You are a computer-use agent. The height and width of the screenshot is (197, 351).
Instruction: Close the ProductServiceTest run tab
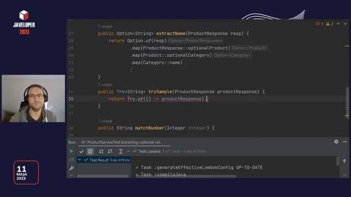click(166, 142)
